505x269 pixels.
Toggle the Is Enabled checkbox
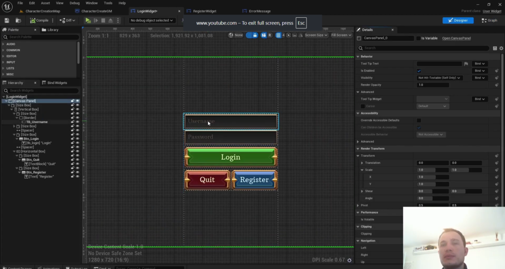tap(419, 71)
